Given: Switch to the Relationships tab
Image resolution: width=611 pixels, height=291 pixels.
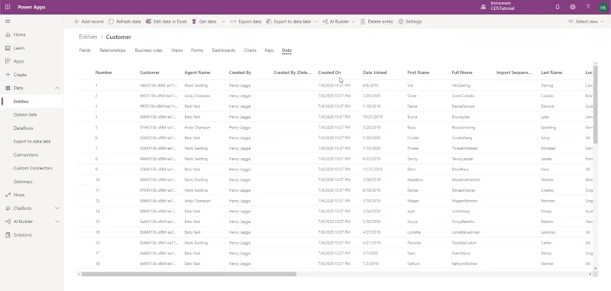Looking at the screenshot, I should tap(112, 50).
